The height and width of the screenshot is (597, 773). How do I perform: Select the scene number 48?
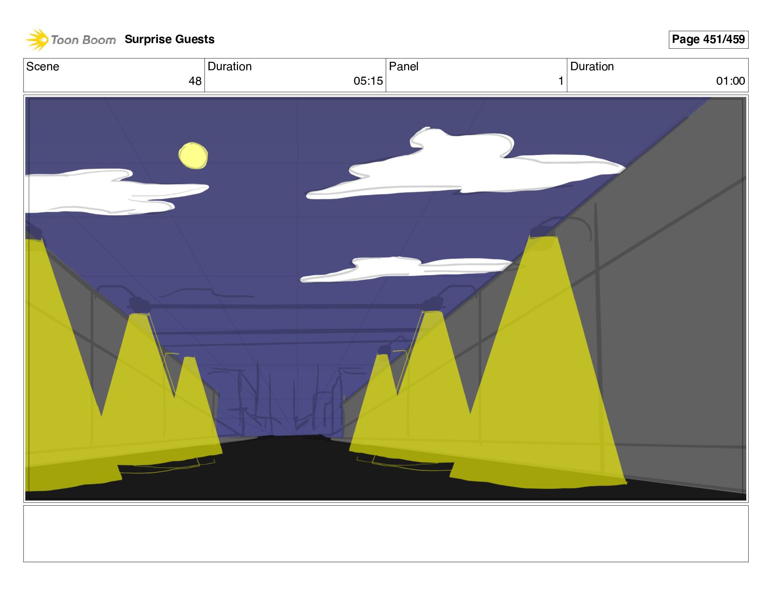[195, 81]
